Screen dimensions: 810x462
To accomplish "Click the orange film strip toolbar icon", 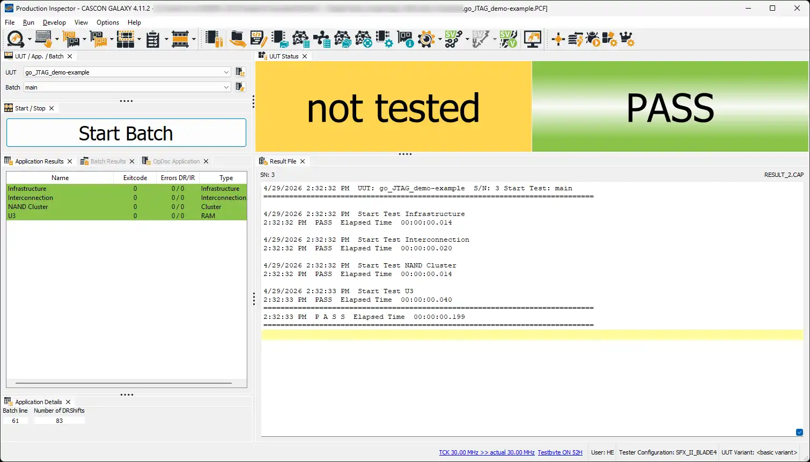I will [x=180, y=39].
